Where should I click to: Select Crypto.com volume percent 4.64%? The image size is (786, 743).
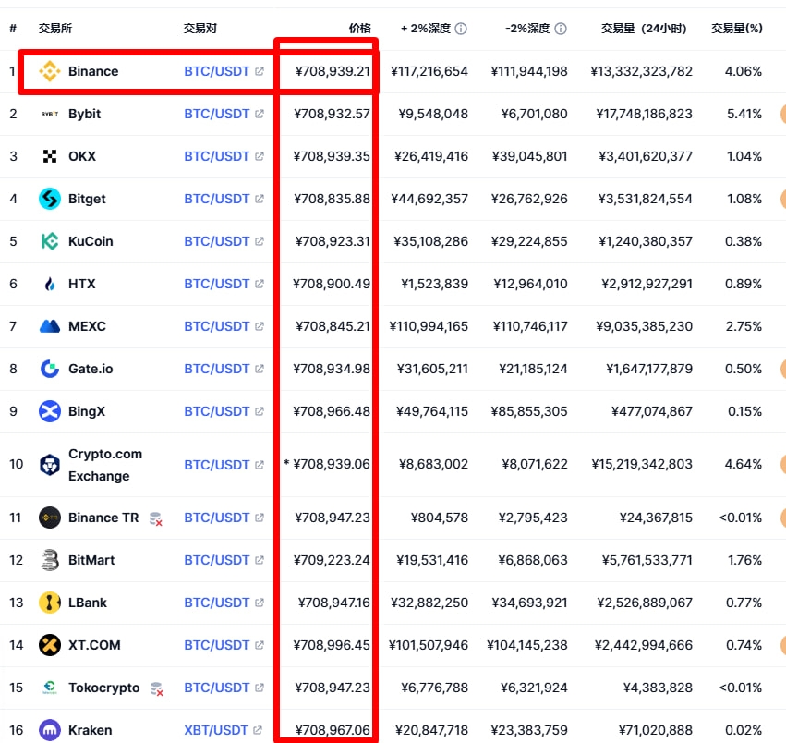pos(744,464)
